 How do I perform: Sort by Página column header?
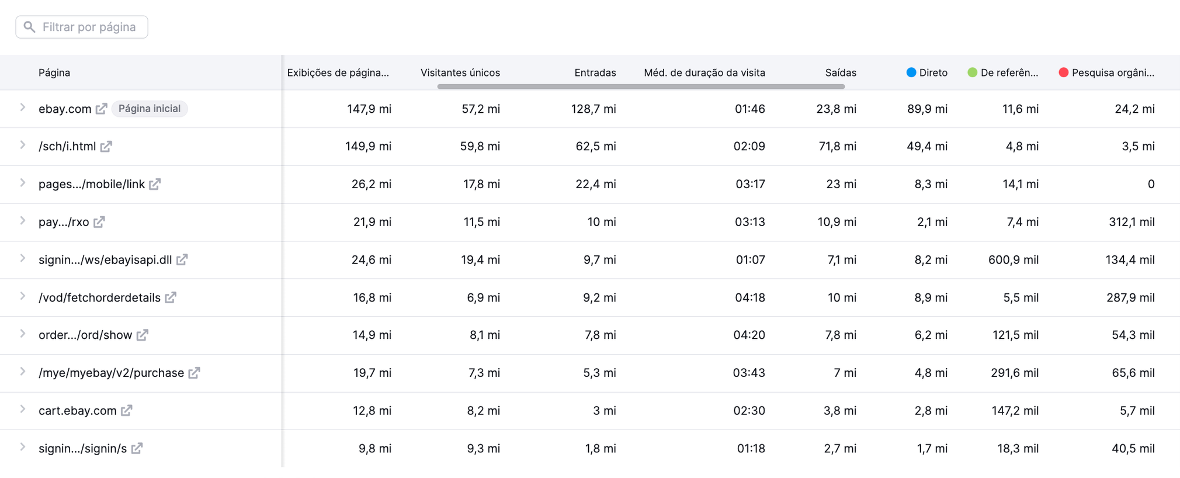[x=54, y=72]
